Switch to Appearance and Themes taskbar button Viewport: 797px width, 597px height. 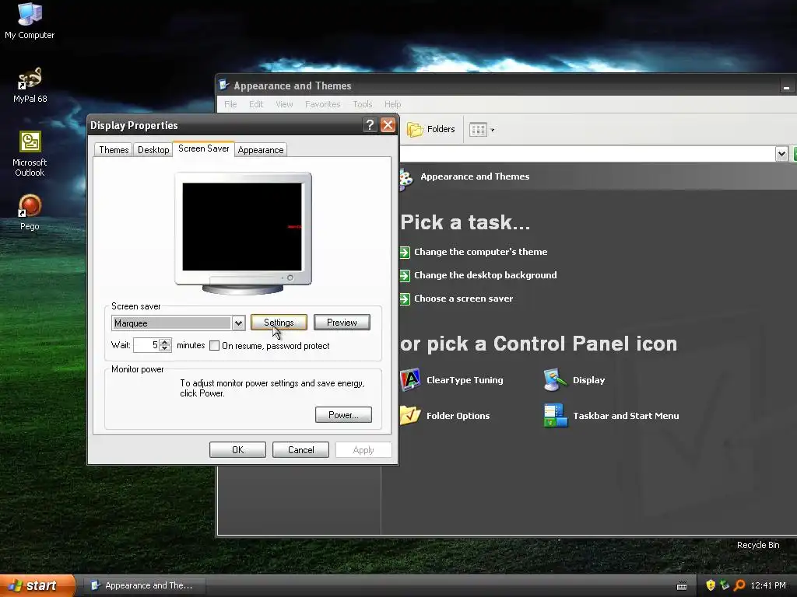(144, 585)
